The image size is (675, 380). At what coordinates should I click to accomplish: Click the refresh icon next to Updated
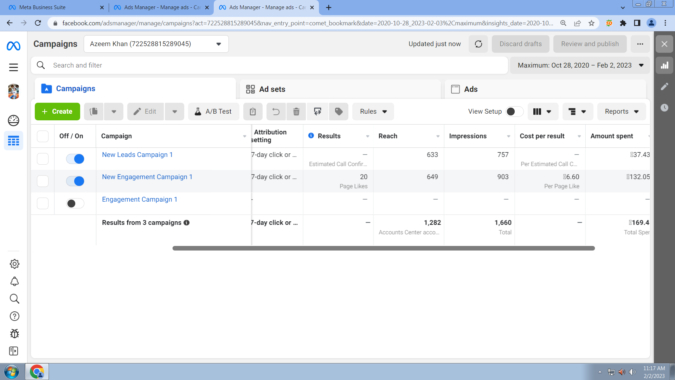pyautogui.click(x=478, y=44)
